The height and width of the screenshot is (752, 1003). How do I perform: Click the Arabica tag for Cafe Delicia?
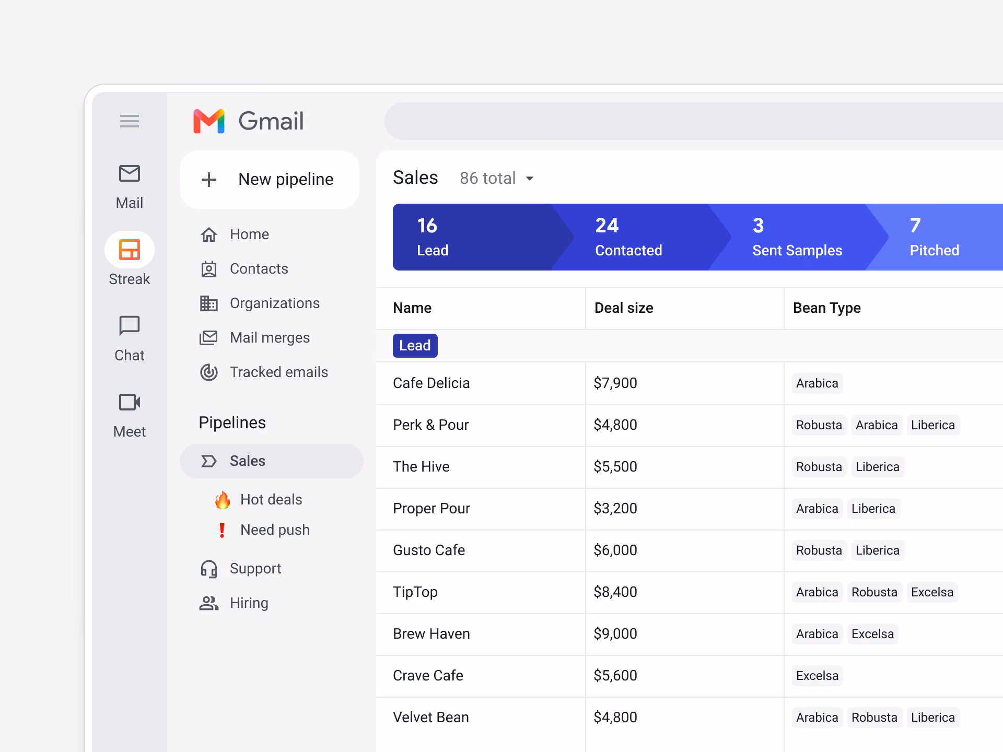[x=817, y=383]
